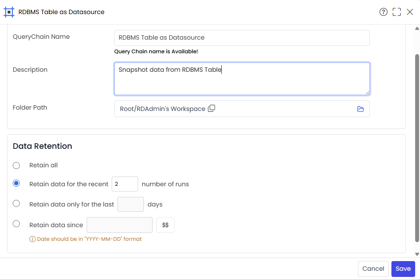Close the RDBMS Table dialog

[x=410, y=12]
